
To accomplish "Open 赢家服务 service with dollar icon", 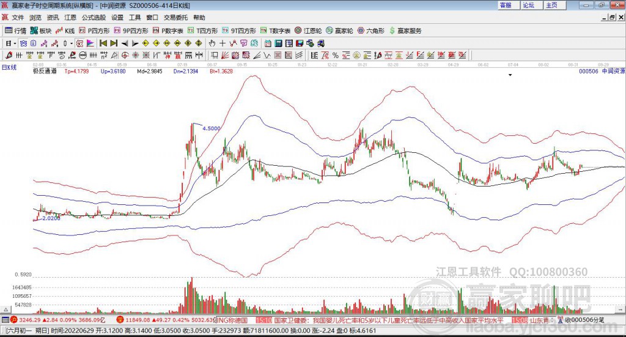I will click(x=405, y=31).
